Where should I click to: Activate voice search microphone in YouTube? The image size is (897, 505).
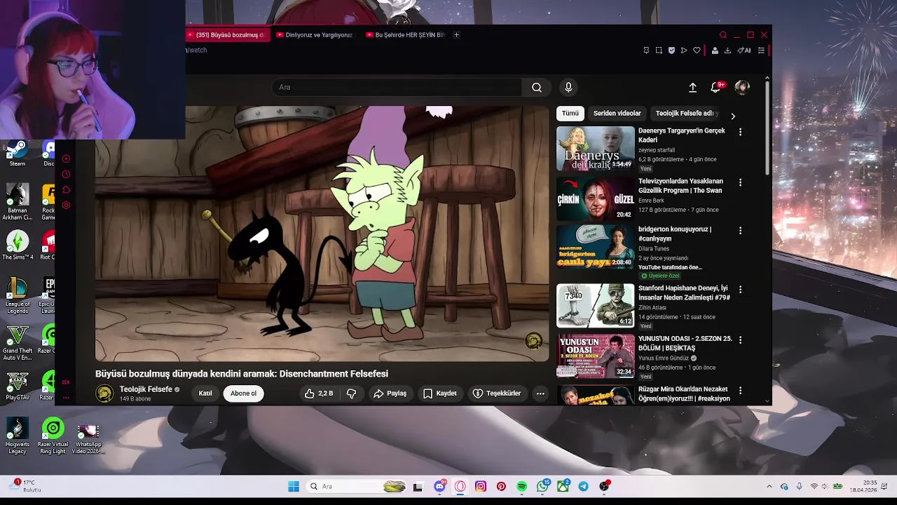click(x=568, y=87)
